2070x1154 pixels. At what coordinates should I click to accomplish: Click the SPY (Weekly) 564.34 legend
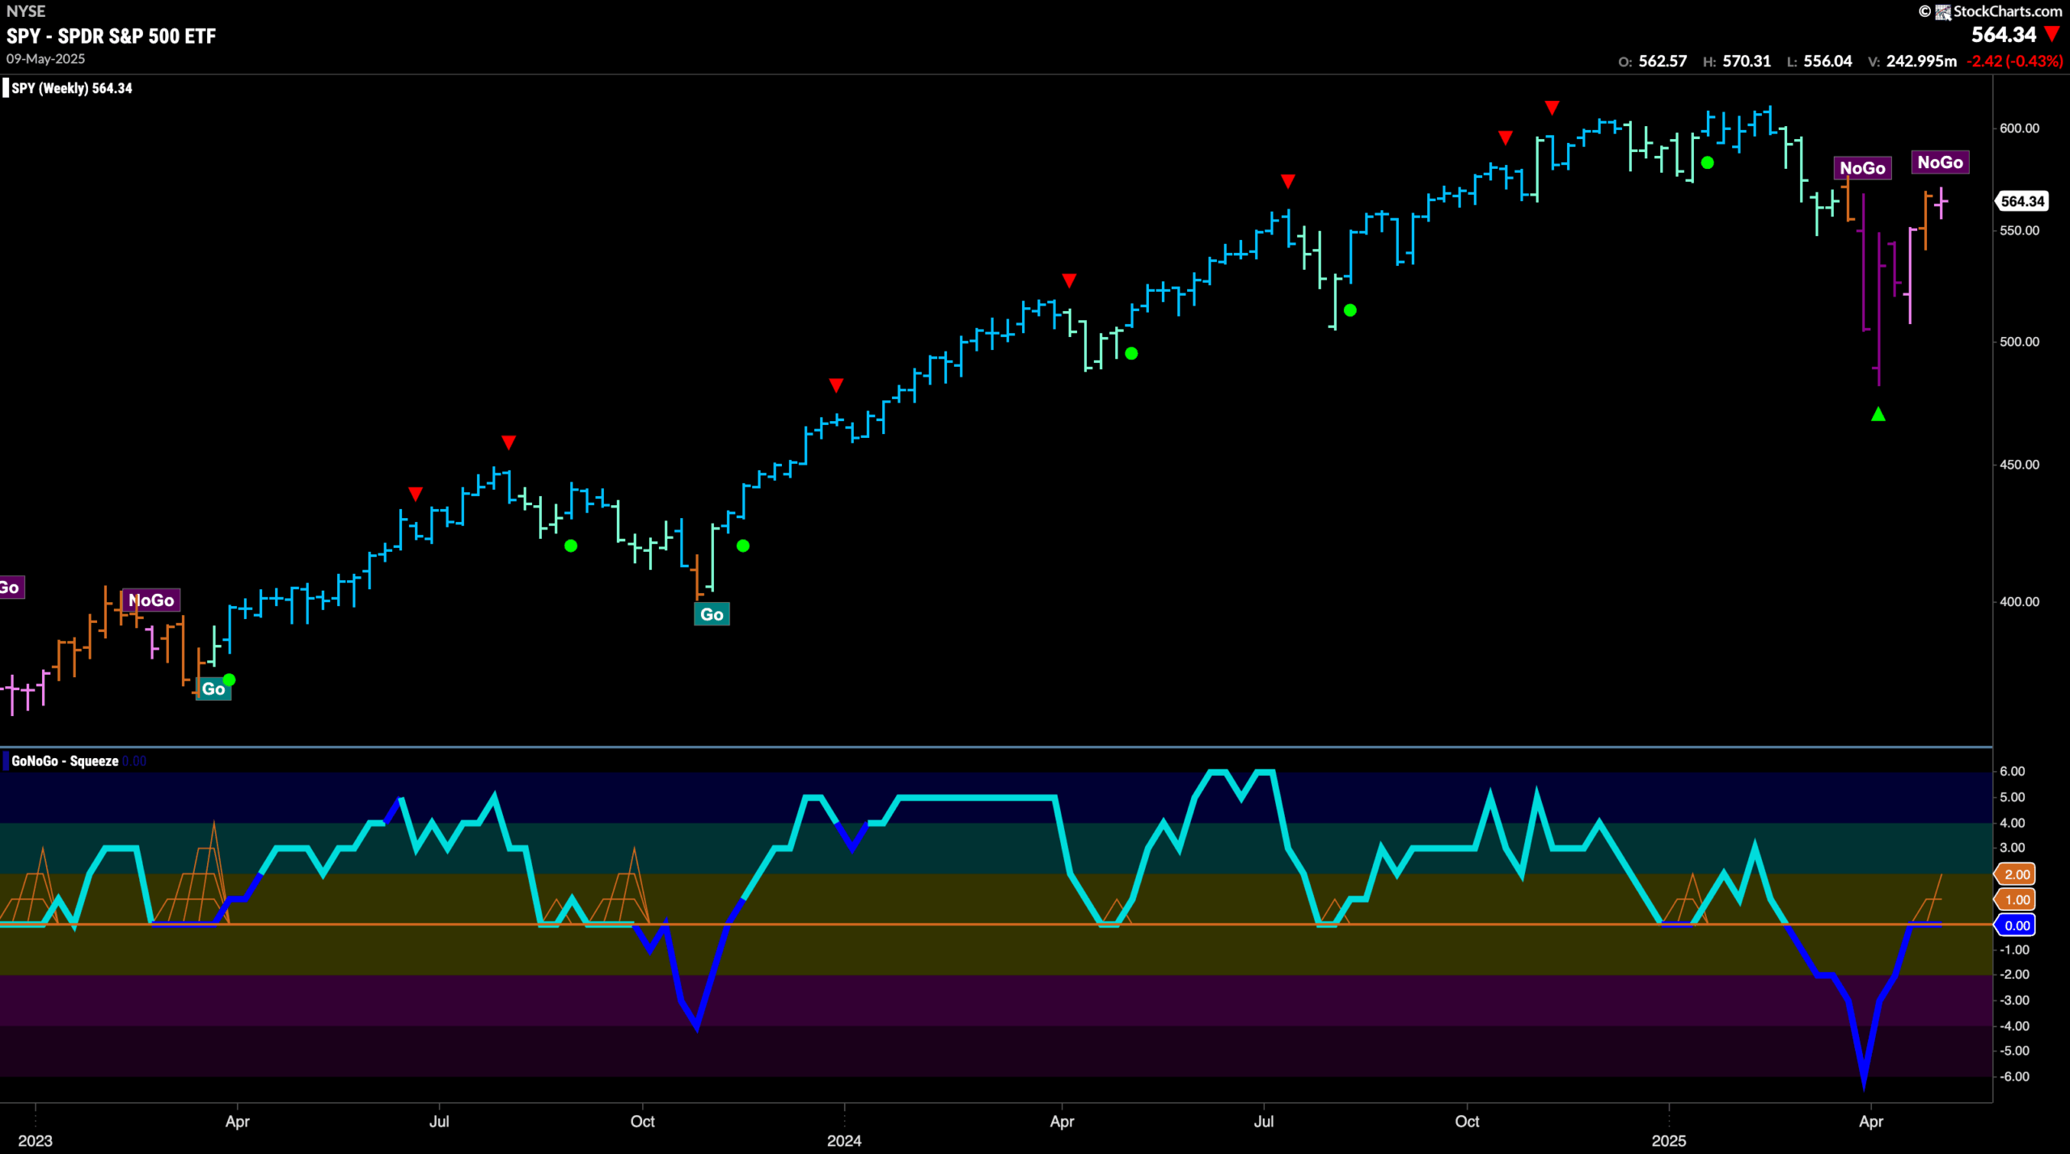pos(71,88)
